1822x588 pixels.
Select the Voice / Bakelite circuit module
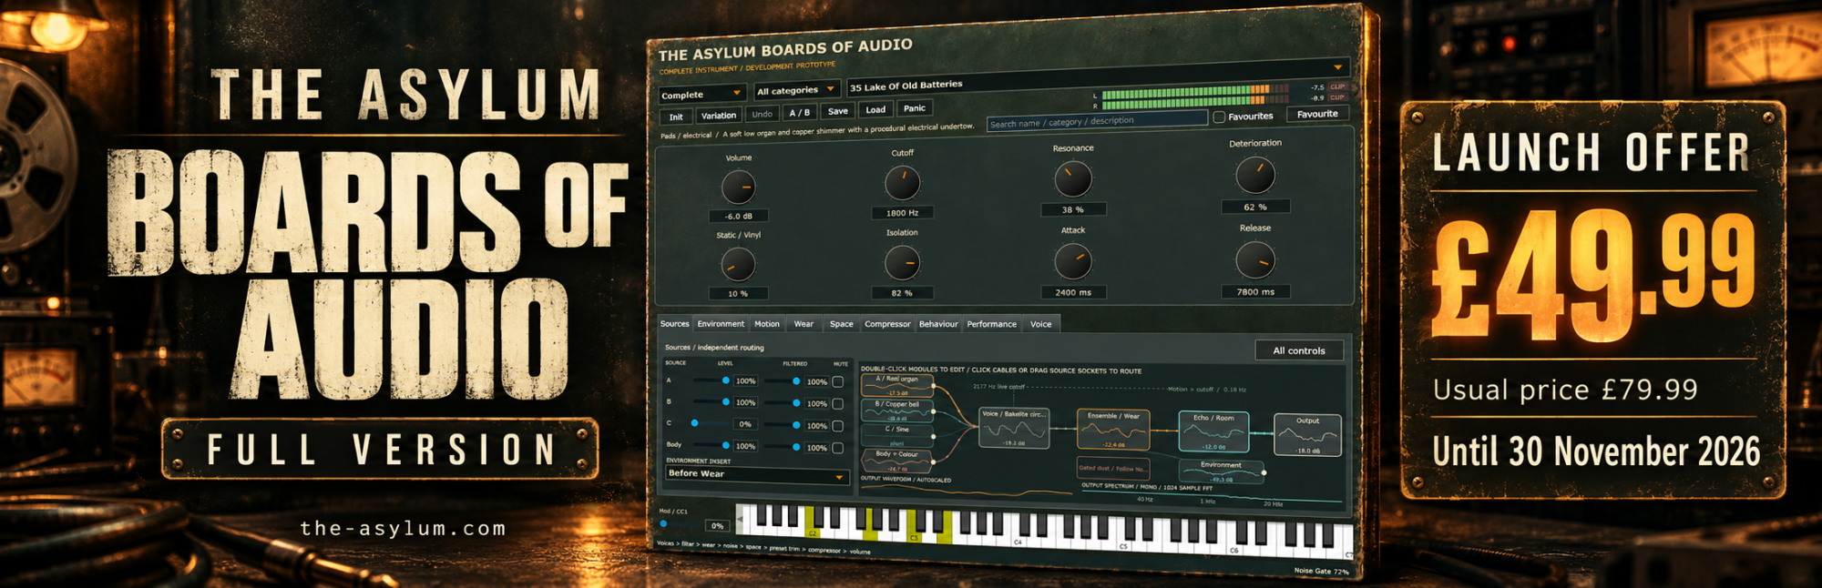(1013, 428)
